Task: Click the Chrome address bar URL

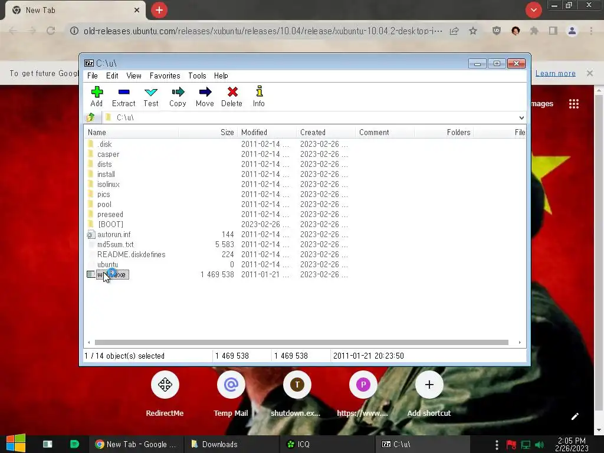Action: pyautogui.click(x=262, y=31)
